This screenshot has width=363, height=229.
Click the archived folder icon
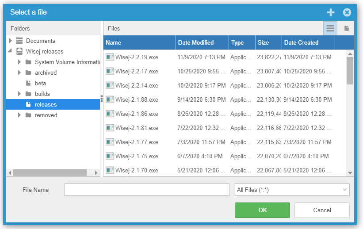pyautogui.click(x=28, y=73)
